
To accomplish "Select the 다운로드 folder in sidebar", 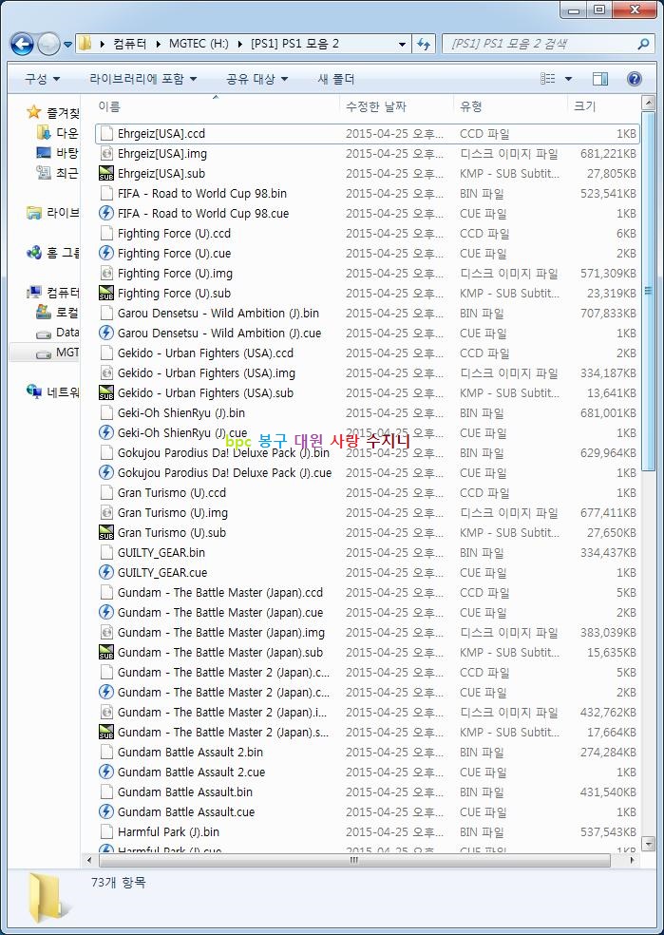I will tap(57, 132).
